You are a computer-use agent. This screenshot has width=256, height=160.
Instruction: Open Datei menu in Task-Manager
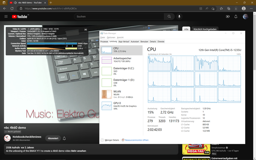coord(103,37)
